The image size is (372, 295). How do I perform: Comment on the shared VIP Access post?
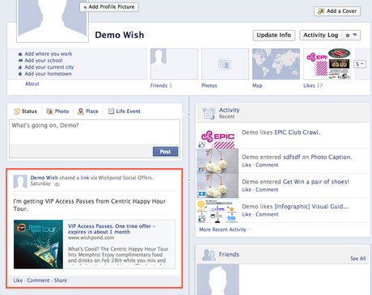[38, 280]
